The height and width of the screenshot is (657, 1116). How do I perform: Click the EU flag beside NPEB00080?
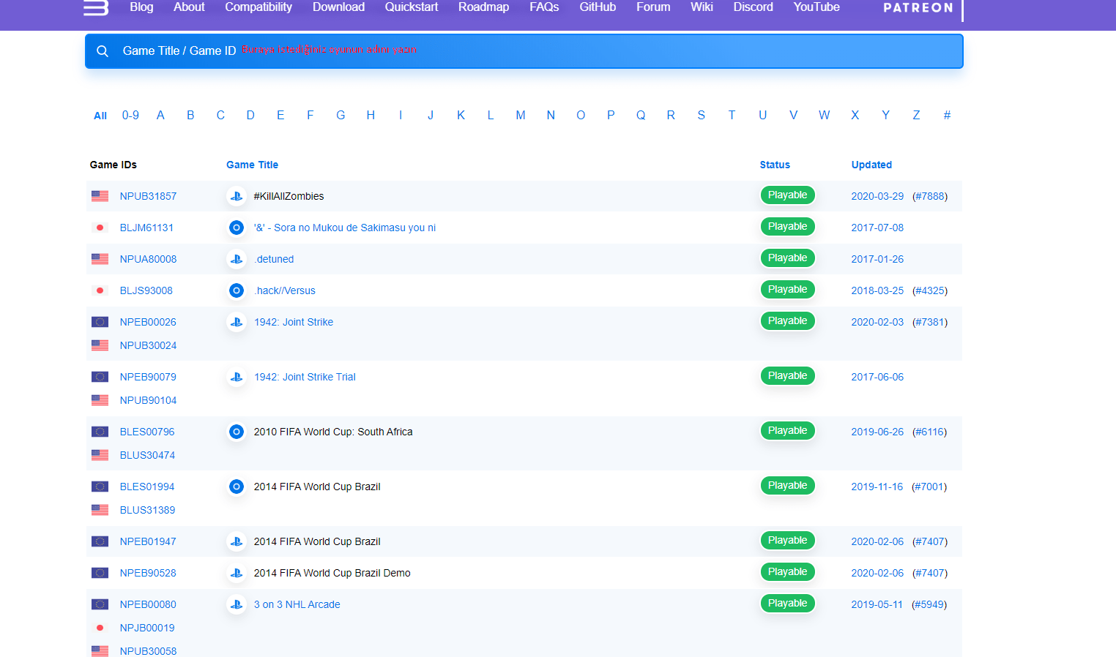100,604
